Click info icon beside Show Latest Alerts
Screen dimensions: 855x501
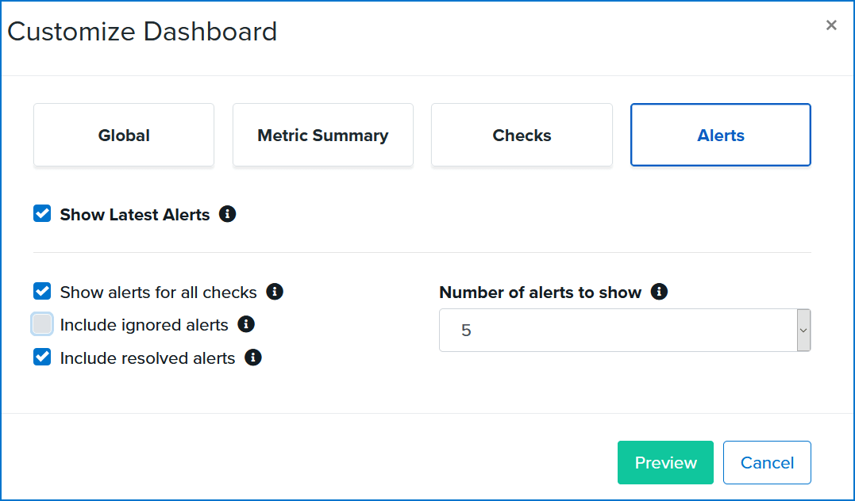pos(227,214)
